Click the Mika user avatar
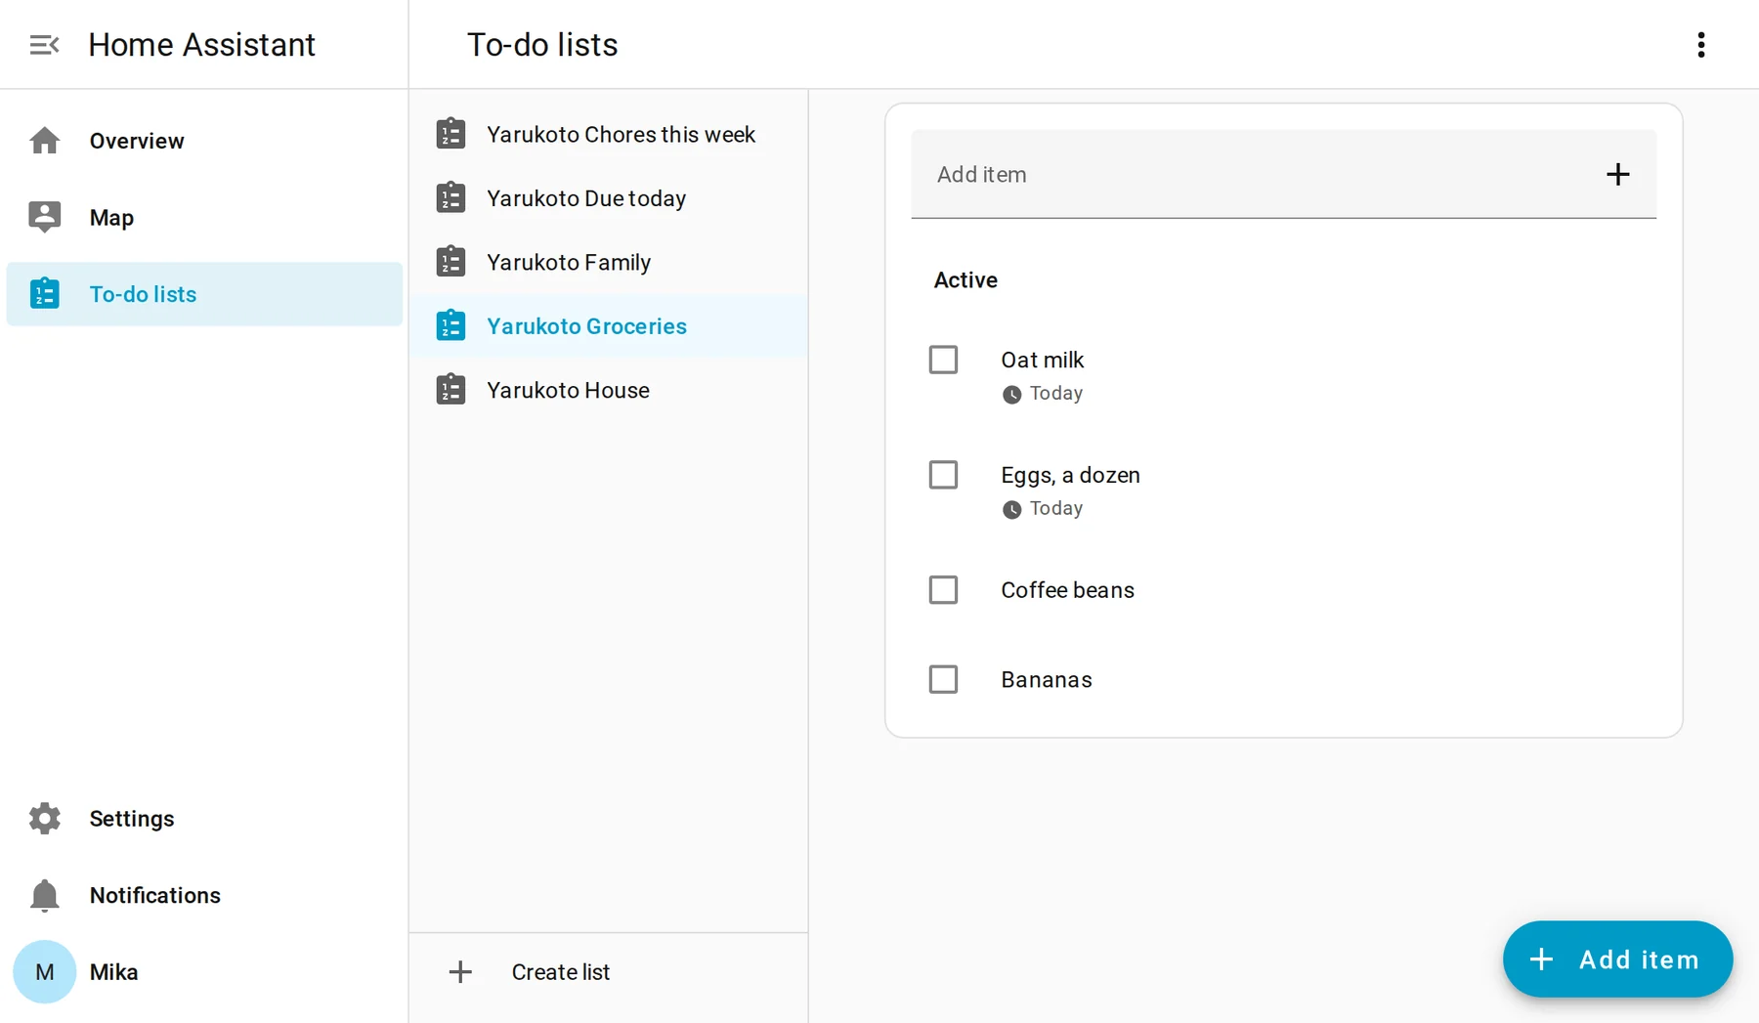The image size is (1759, 1023). pyautogui.click(x=44, y=972)
